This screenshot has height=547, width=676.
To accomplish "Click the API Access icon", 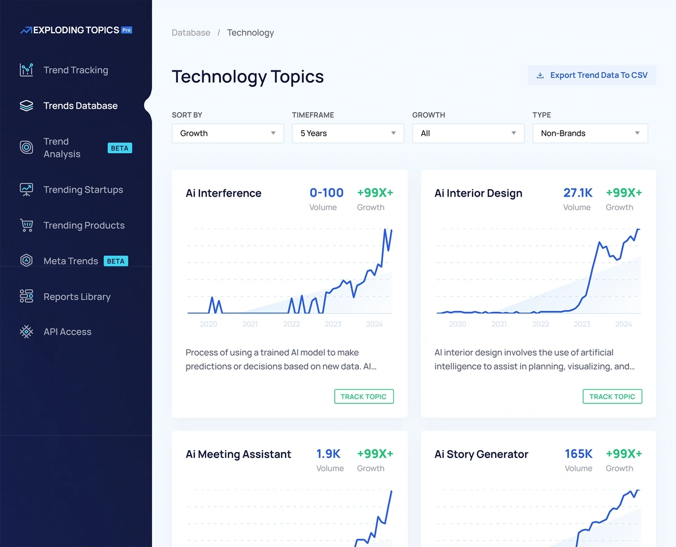I will [x=26, y=332].
